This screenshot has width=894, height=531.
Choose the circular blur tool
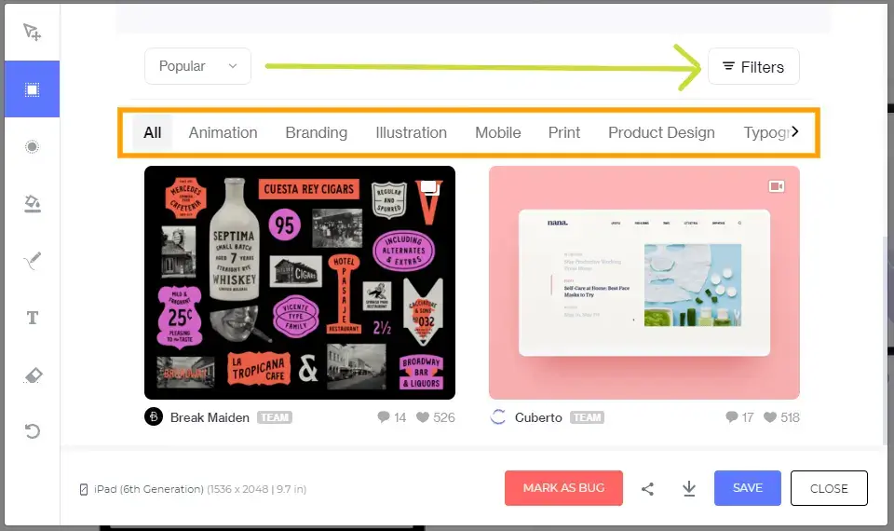32,147
